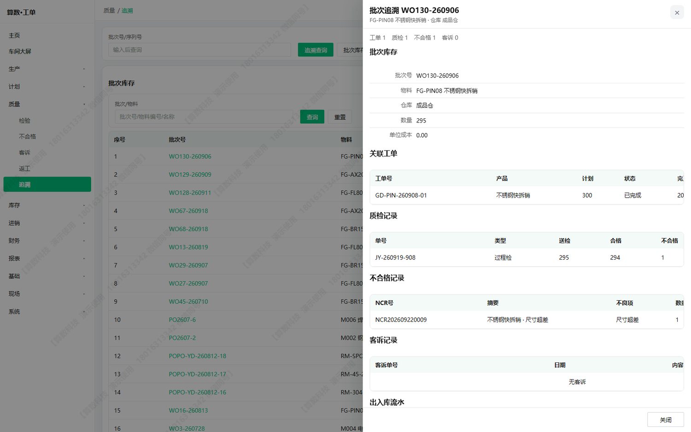The height and width of the screenshot is (432, 691).
Task: Open batch link POPO-YD-260812-18
Action: 197,356
